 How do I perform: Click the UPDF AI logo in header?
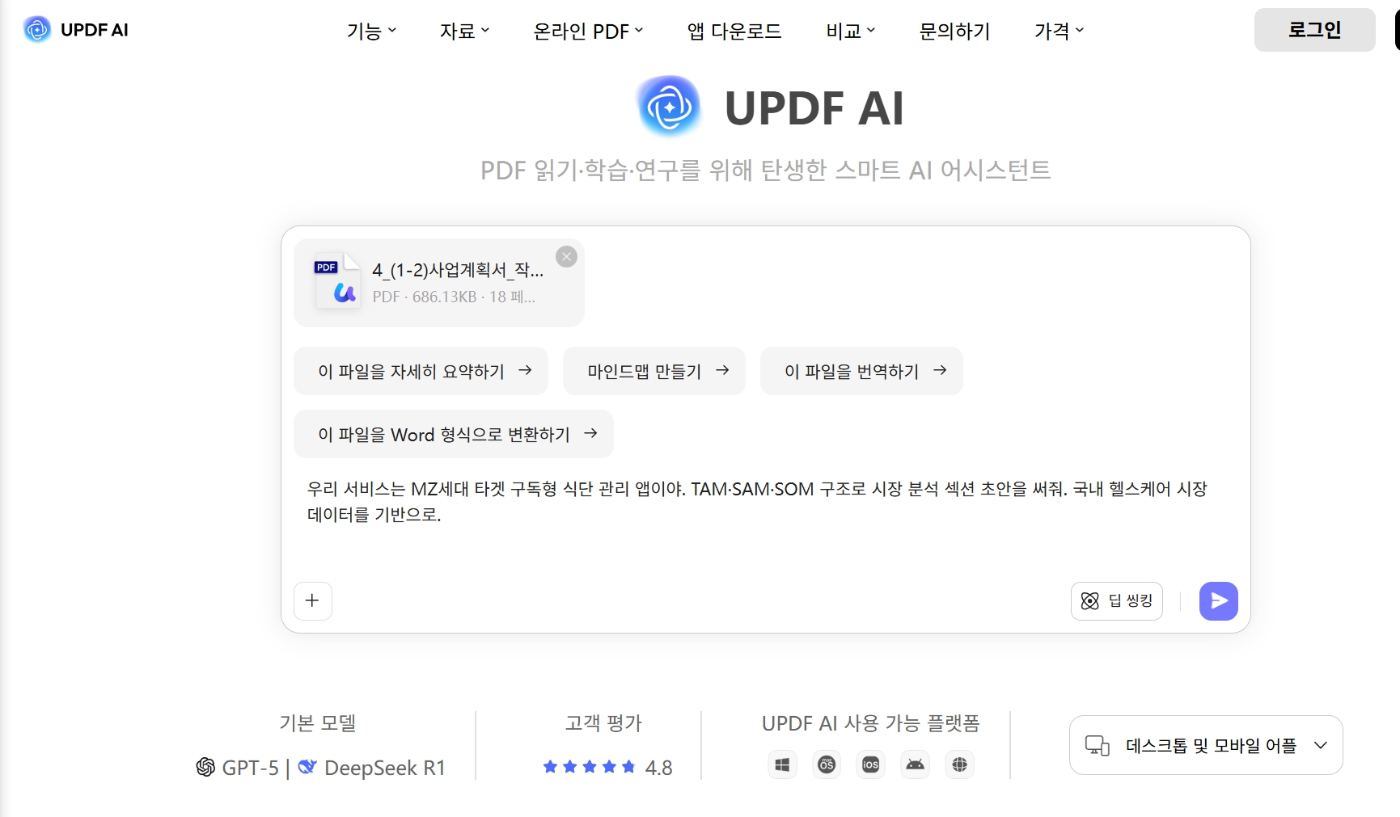coord(76,30)
